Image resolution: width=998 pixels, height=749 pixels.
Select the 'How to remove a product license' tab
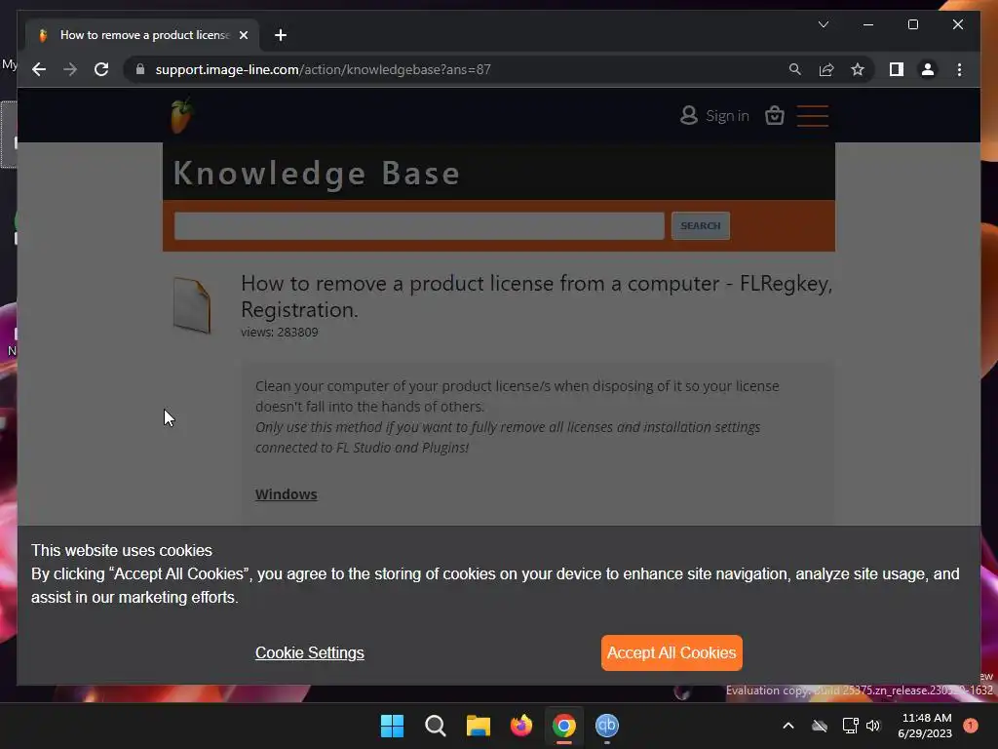[x=143, y=35]
